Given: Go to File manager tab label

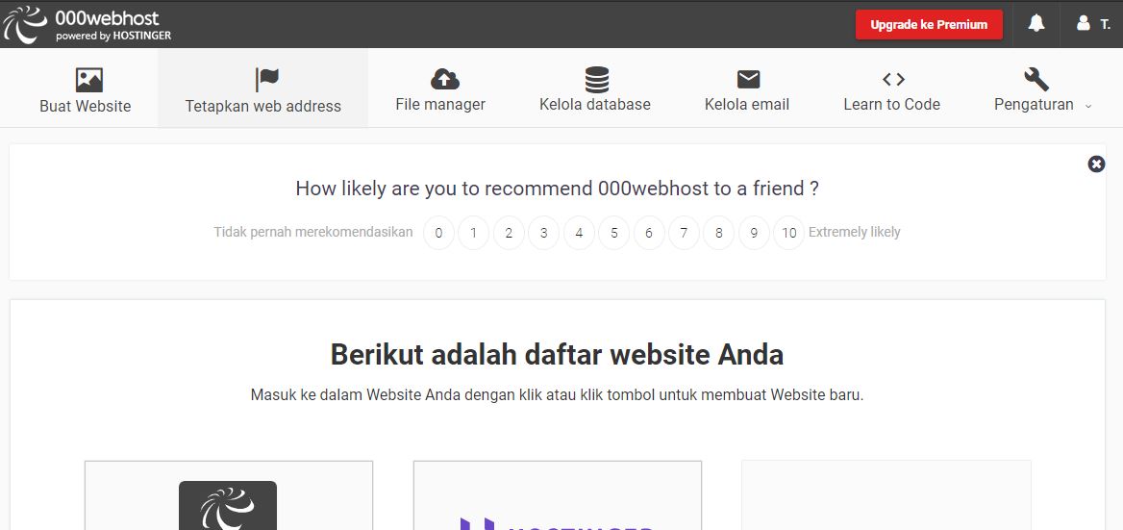Looking at the screenshot, I should [440, 105].
